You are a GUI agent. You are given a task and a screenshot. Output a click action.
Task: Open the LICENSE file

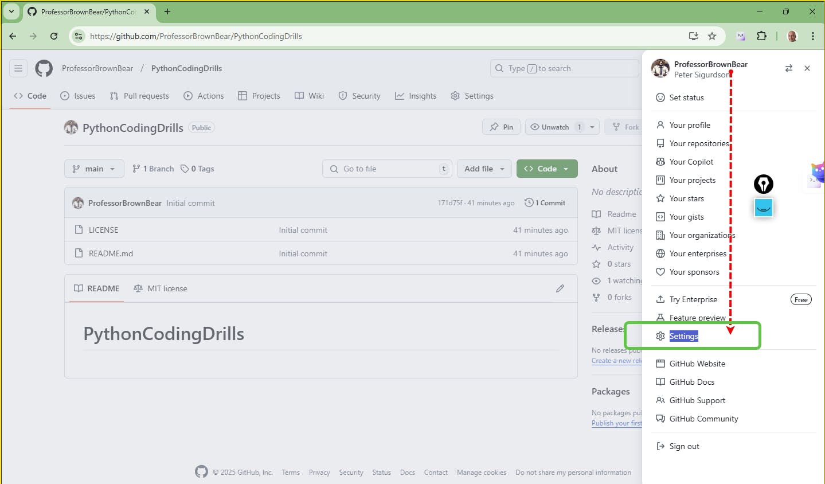[103, 230]
